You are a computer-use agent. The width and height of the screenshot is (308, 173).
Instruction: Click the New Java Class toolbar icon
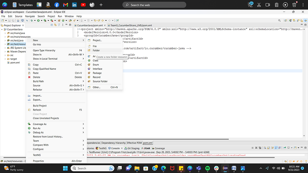click(x=63, y=20)
